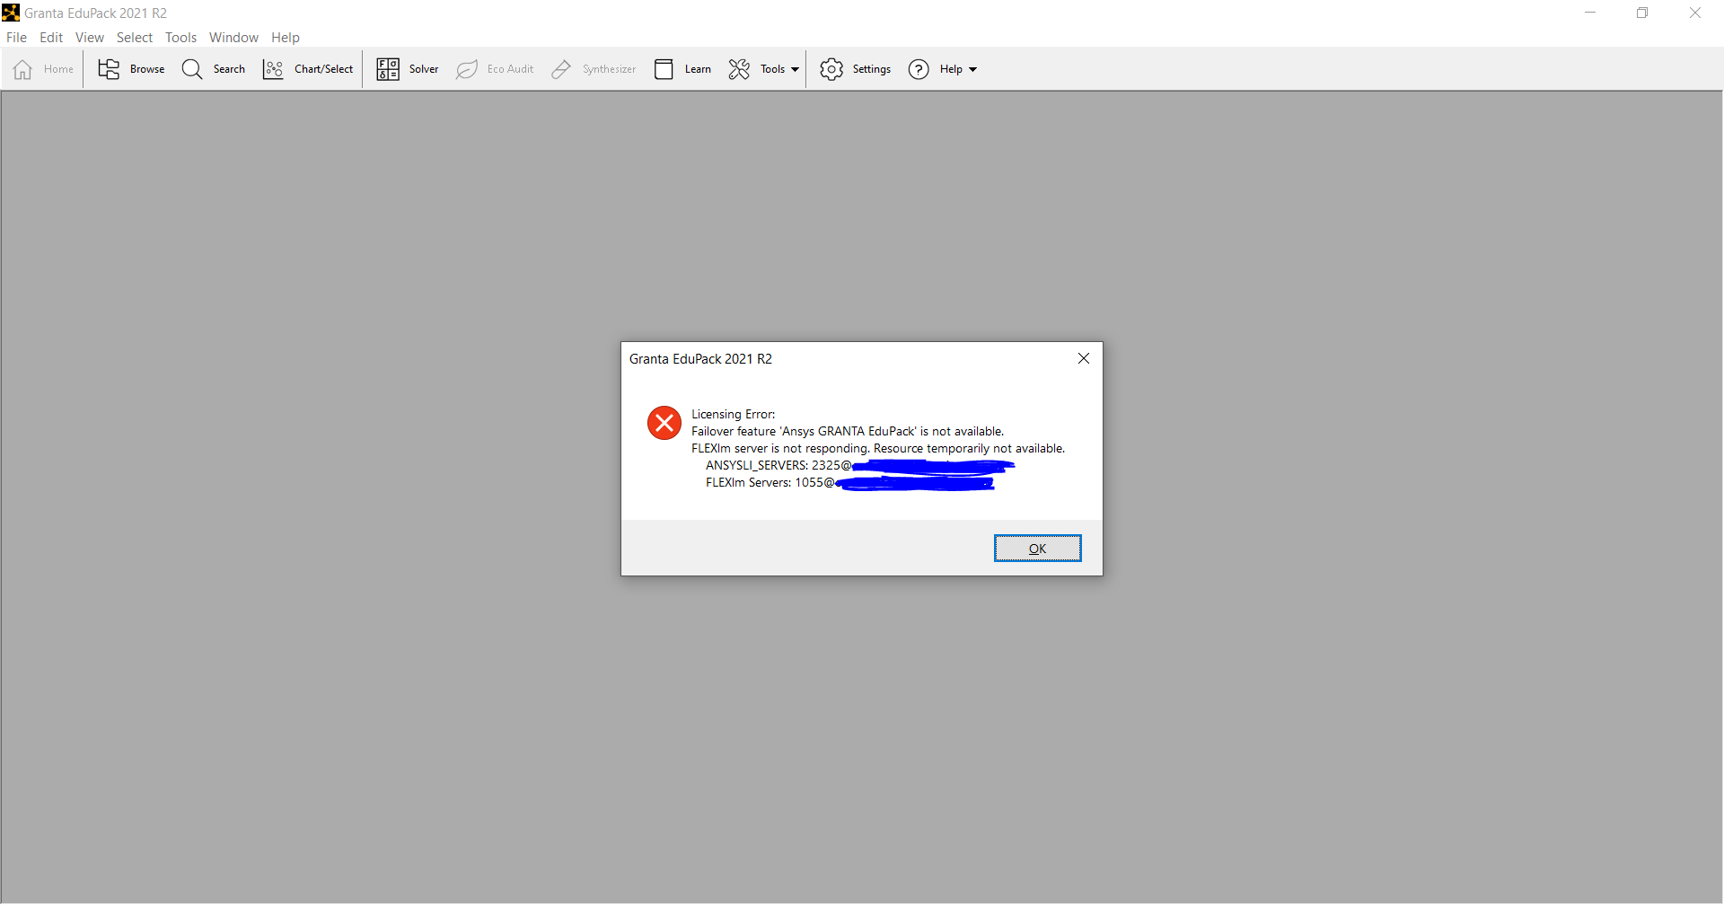The height and width of the screenshot is (905, 1724).
Task: Open the Learn panel icon
Action: (x=664, y=69)
